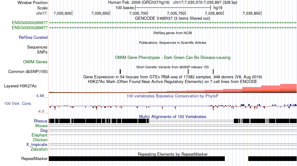
Task: Select the Rhesus alignment label
Action: [41, 121]
